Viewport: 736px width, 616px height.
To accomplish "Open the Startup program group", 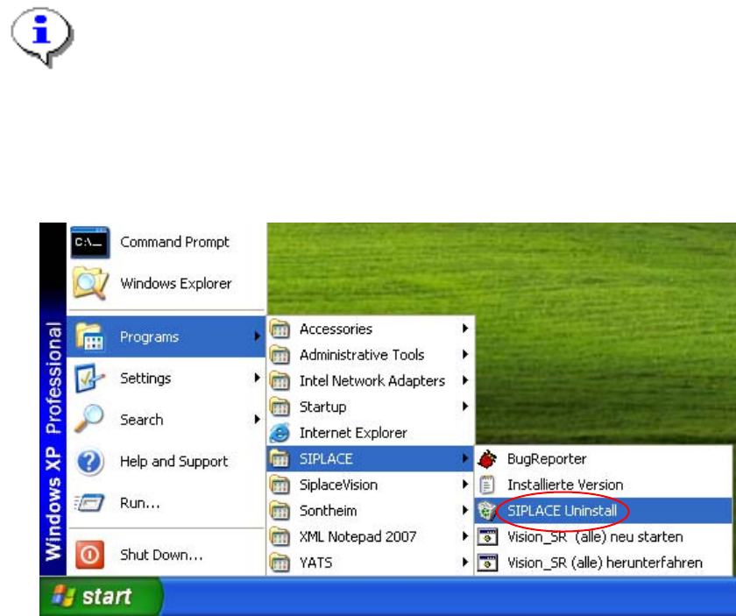I will pyautogui.click(x=371, y=407).
